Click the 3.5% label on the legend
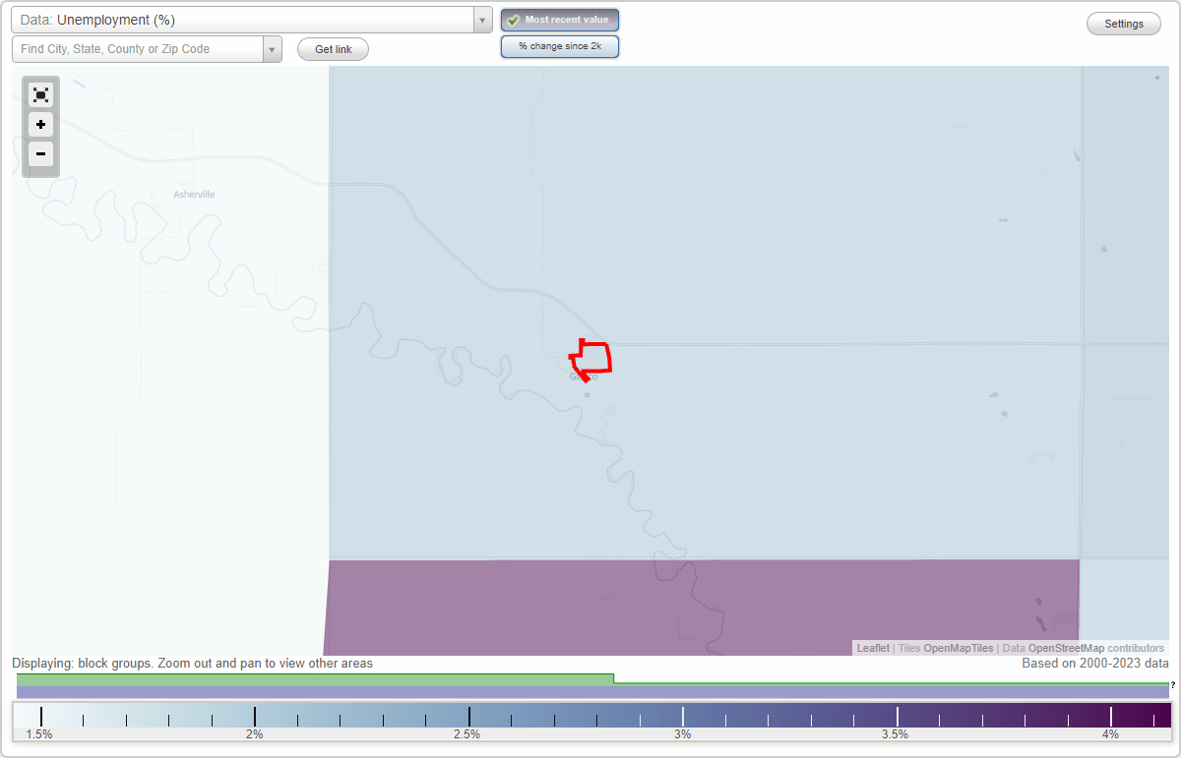The width and height of the screenshot is (1181, 758). (895, 734)
